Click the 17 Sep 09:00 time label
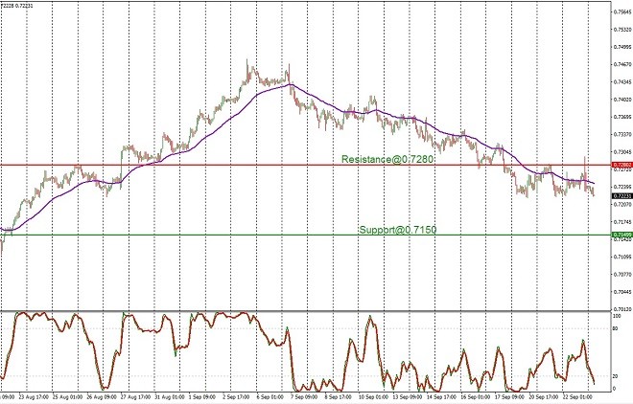The height and width of the screenshot is (404, 633). [509, 396]
